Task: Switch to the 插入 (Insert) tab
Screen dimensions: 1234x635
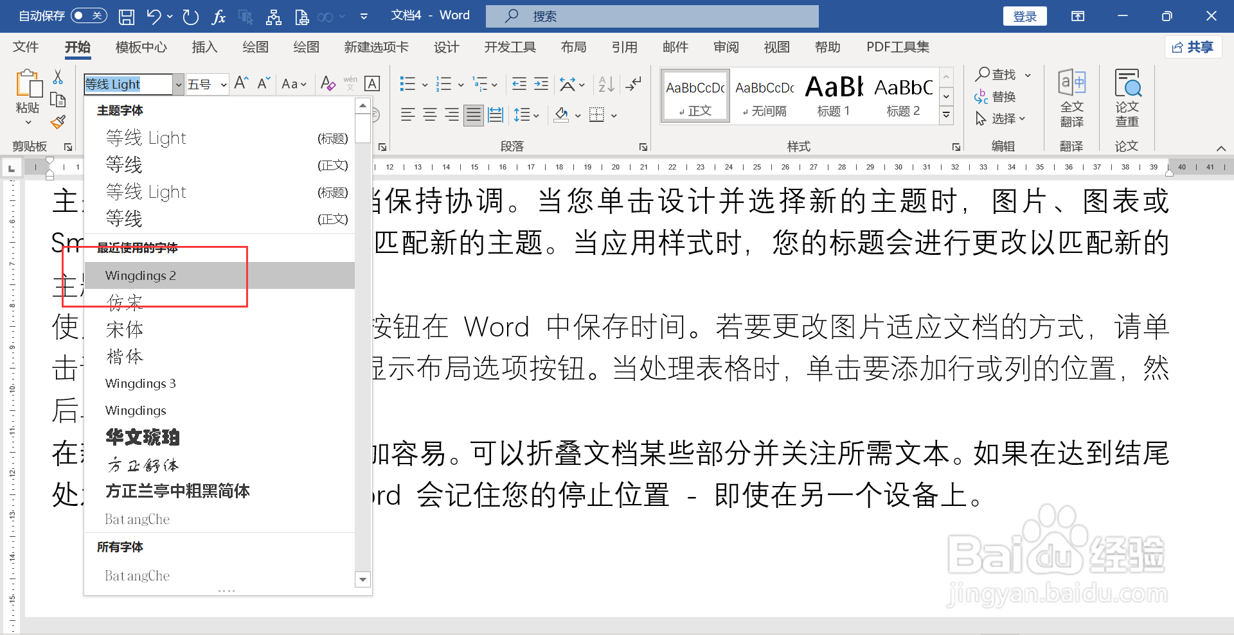Action: click(x=205, y=47)
